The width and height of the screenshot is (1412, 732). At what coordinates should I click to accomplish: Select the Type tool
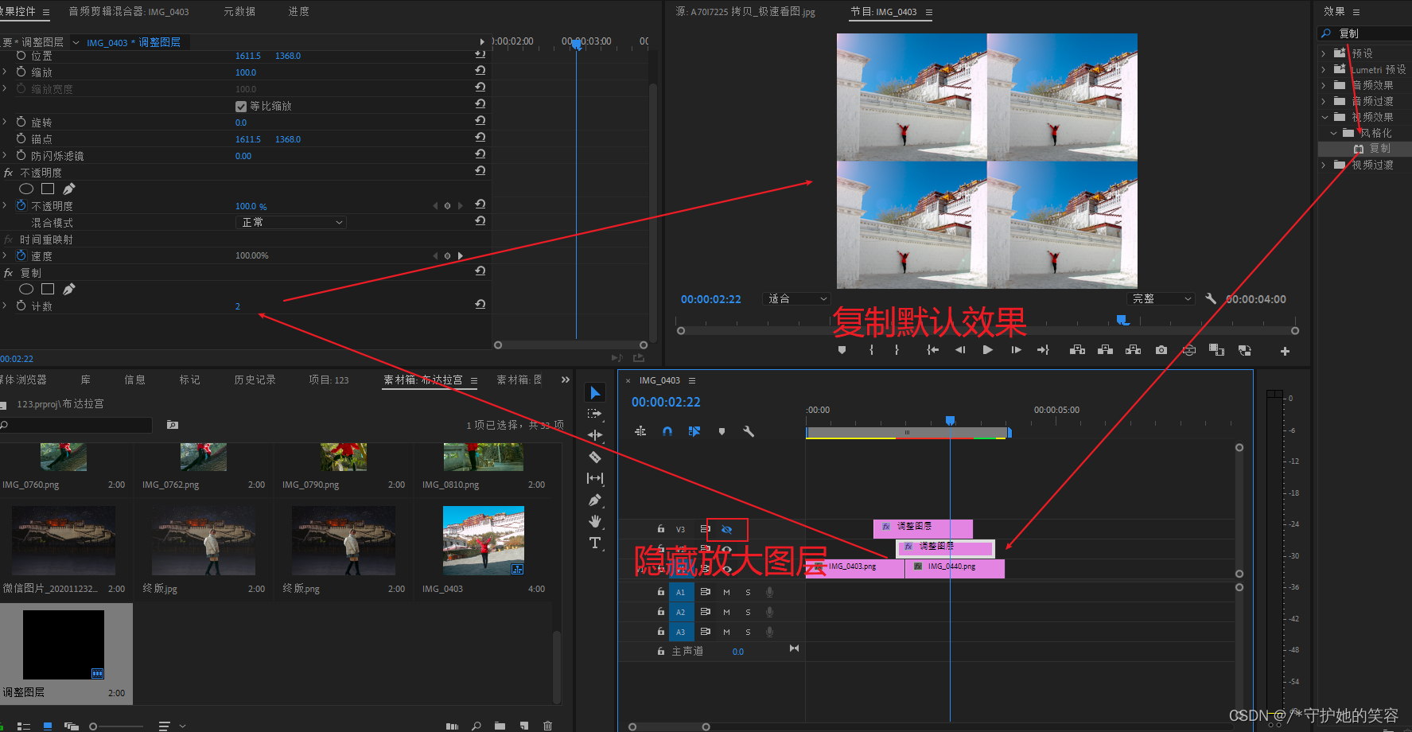595,543
